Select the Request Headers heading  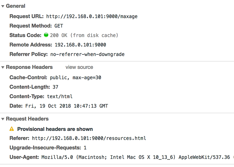click(27, 119)
